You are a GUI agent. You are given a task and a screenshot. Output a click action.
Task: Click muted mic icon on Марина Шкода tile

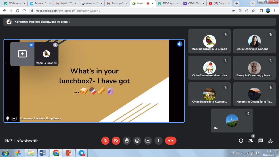coord(226,34)
